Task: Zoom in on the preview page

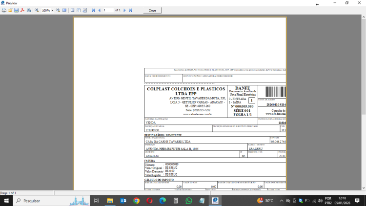Action: 37,10
